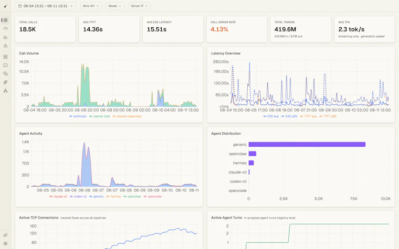Expand the Model filter dropdown
399x249 pixels.
tap(115, 6)
